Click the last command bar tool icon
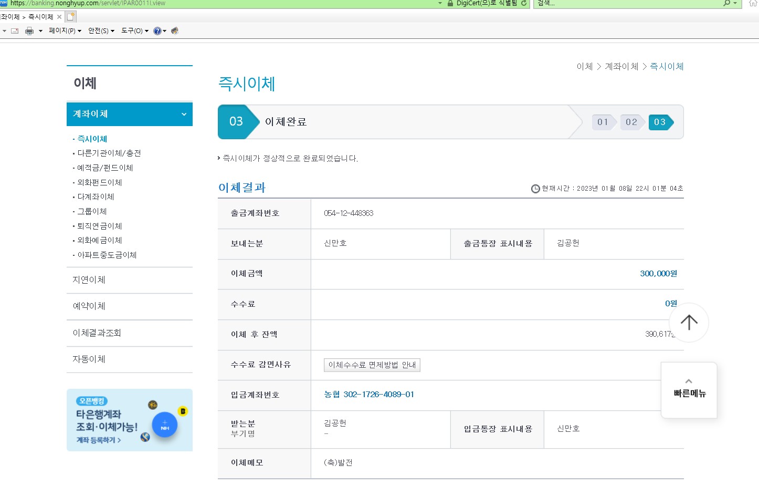The height and width of the screenshot is (497, 759). tap(175, 30)
